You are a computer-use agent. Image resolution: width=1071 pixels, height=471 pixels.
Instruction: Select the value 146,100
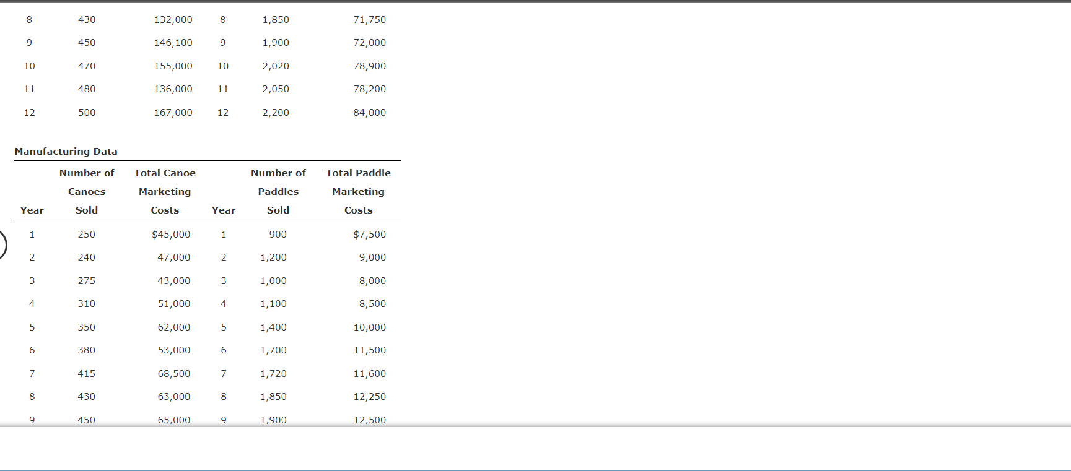tap(173, 43)
